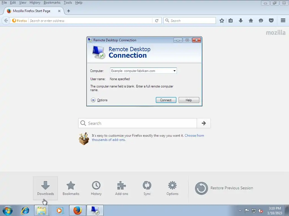Click the start page Search field
Screen dimensions: 289x216
click(137, 123)
